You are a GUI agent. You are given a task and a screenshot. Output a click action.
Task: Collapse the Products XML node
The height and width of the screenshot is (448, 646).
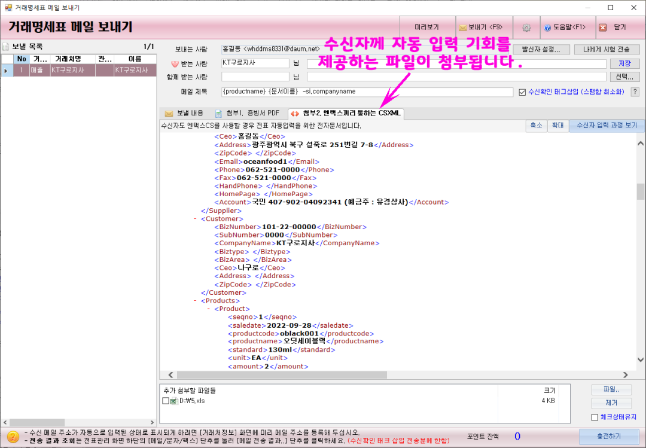pyautogui.click(x=195, y=301)
